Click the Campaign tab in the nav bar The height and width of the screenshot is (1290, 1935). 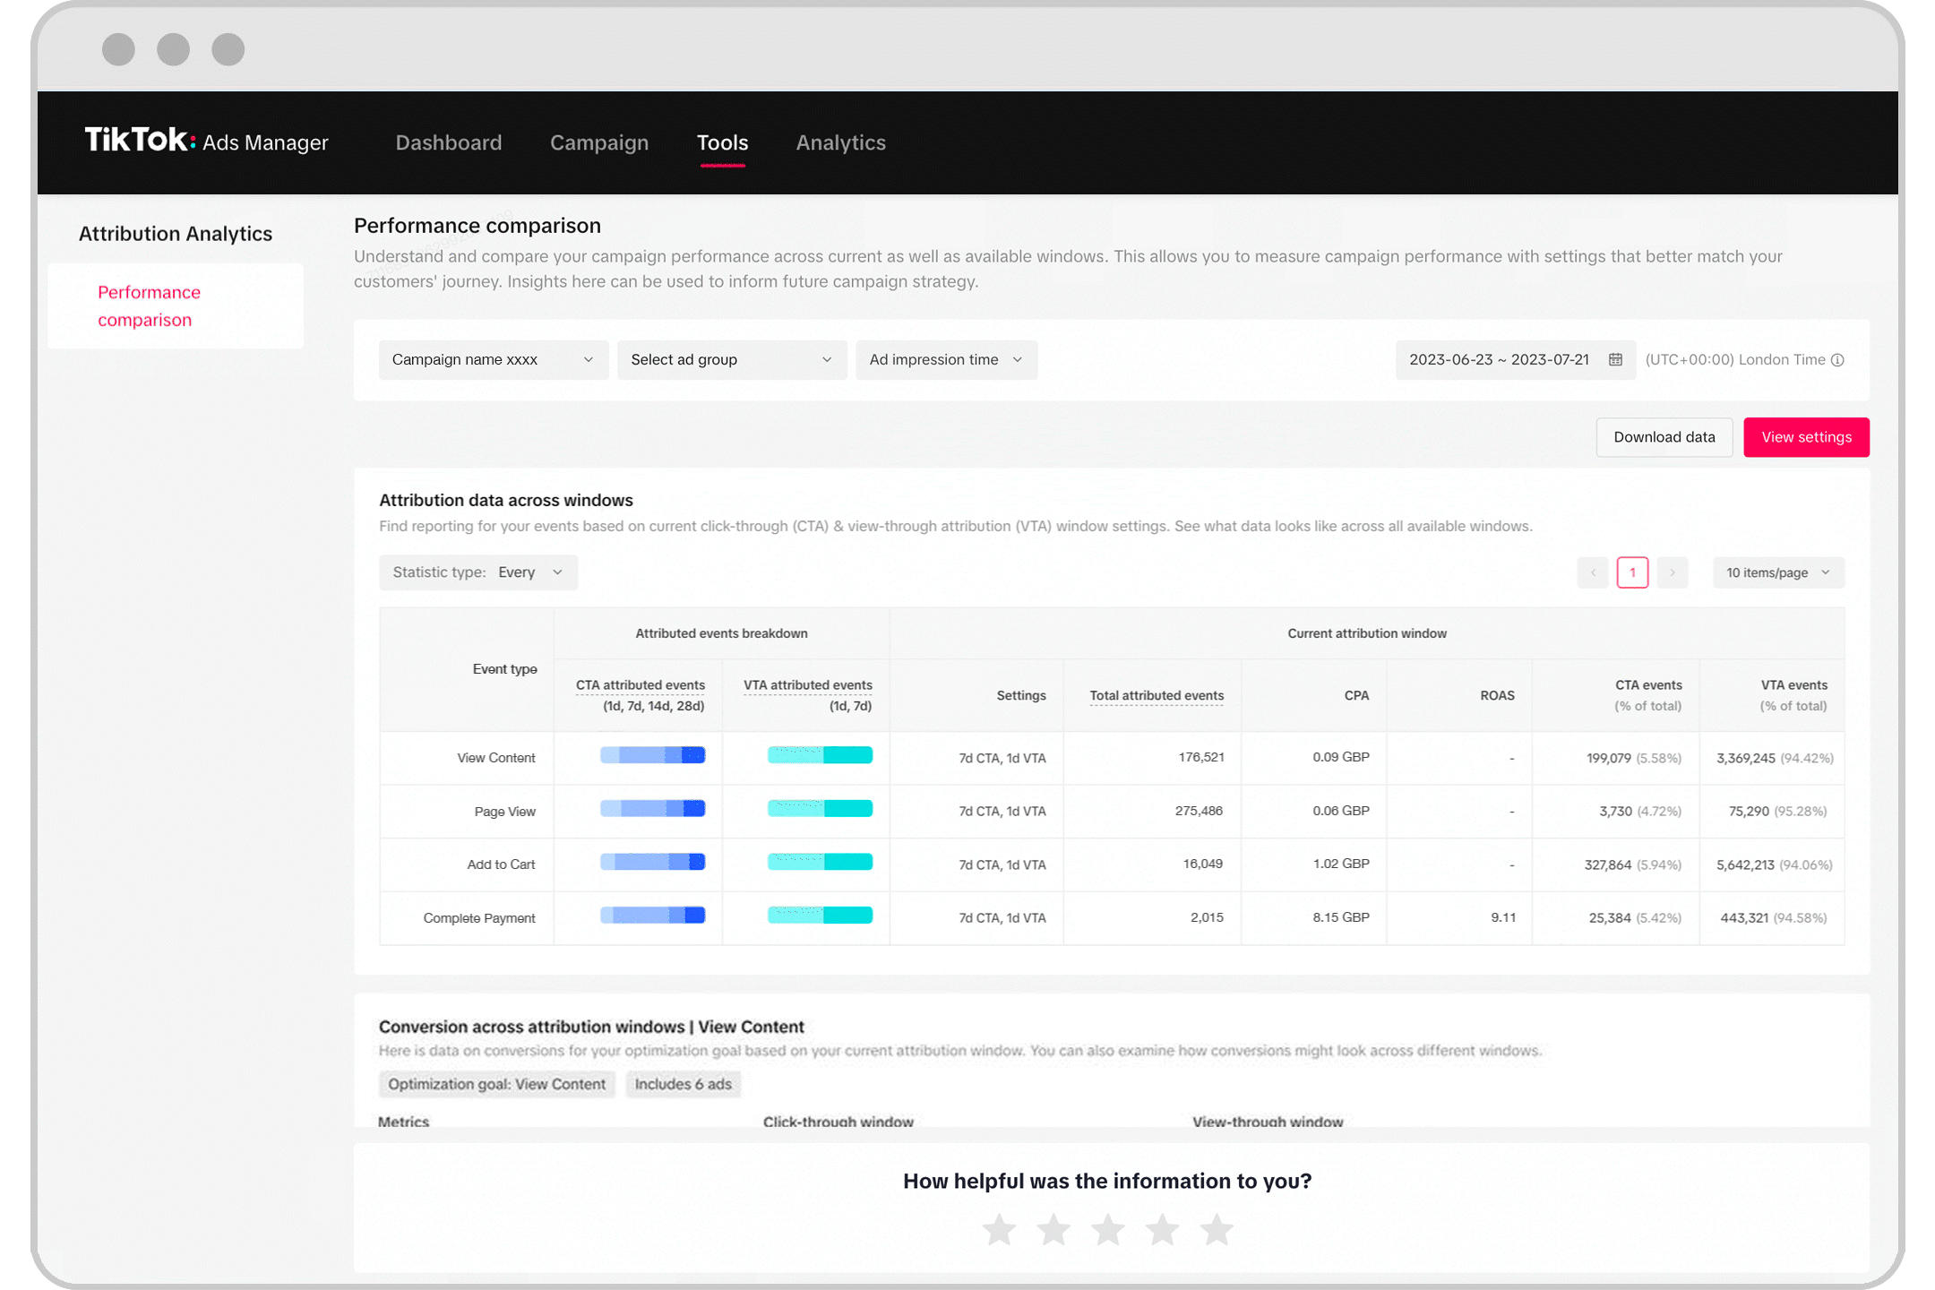[599, 142]
